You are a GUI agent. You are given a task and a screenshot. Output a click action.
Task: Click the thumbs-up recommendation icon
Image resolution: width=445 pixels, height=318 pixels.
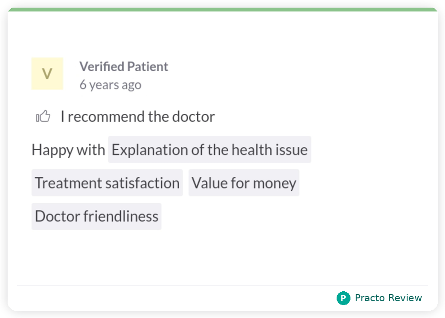[43, 116]
